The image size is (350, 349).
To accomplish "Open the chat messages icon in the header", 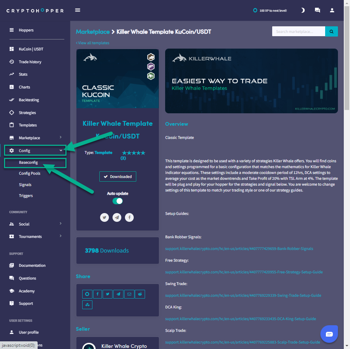I will point(317,10).
